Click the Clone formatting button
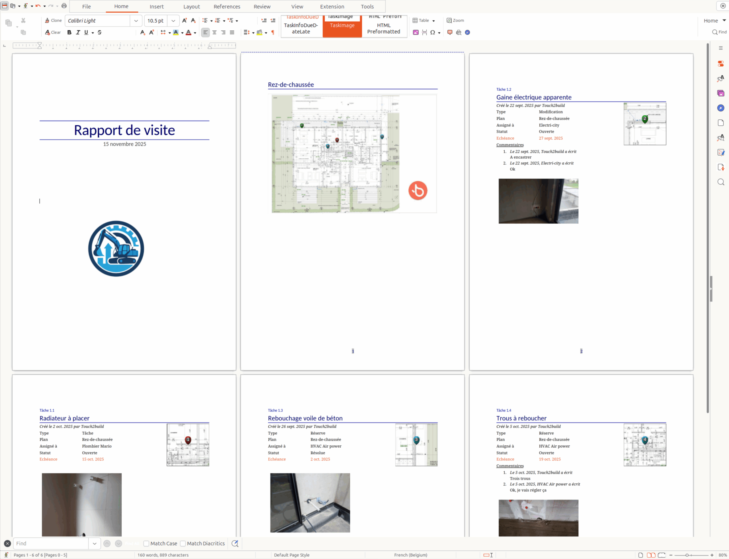The width and height of the screenshot is (729, 559). [53, 20]
